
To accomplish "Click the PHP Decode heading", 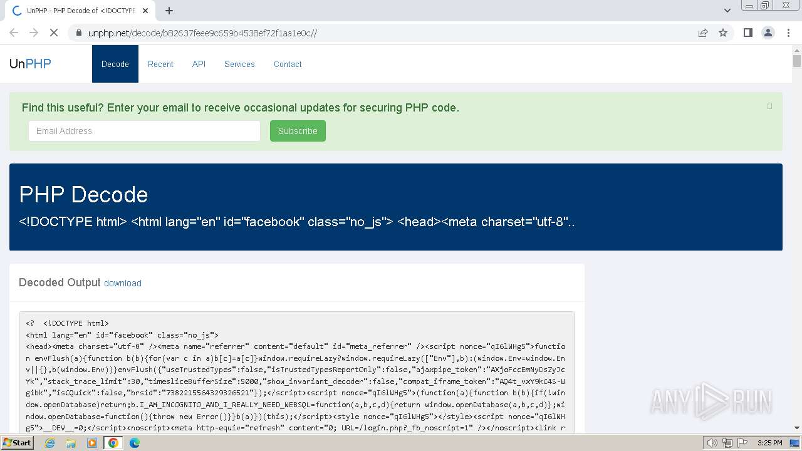I will [x=83, y=195].
